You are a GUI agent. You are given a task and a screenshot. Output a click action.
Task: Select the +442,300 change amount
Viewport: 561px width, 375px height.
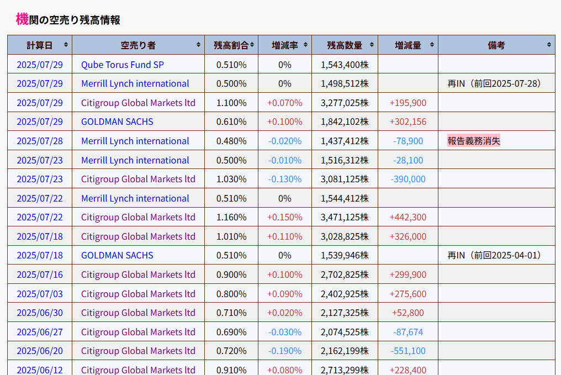click(408, 217)
